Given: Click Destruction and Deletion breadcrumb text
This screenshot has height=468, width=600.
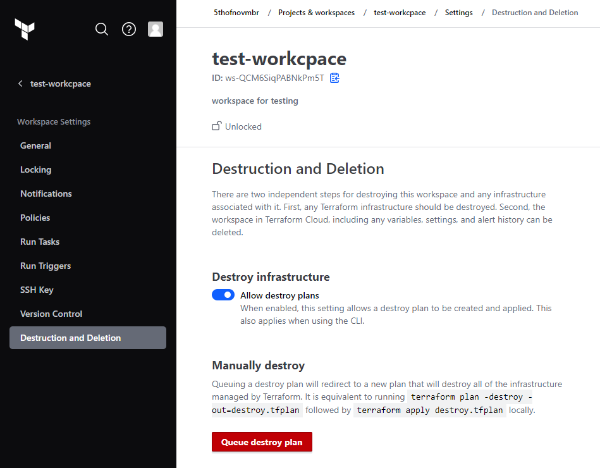Looking at the screenshot, I should point(535,13).
